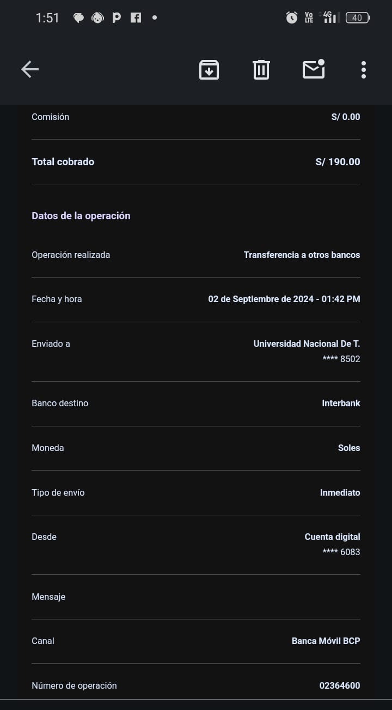The height and width of the screenshot is (710, 392).
Task: Tap the 4G signal strength icon
Action: pos(329,17)
